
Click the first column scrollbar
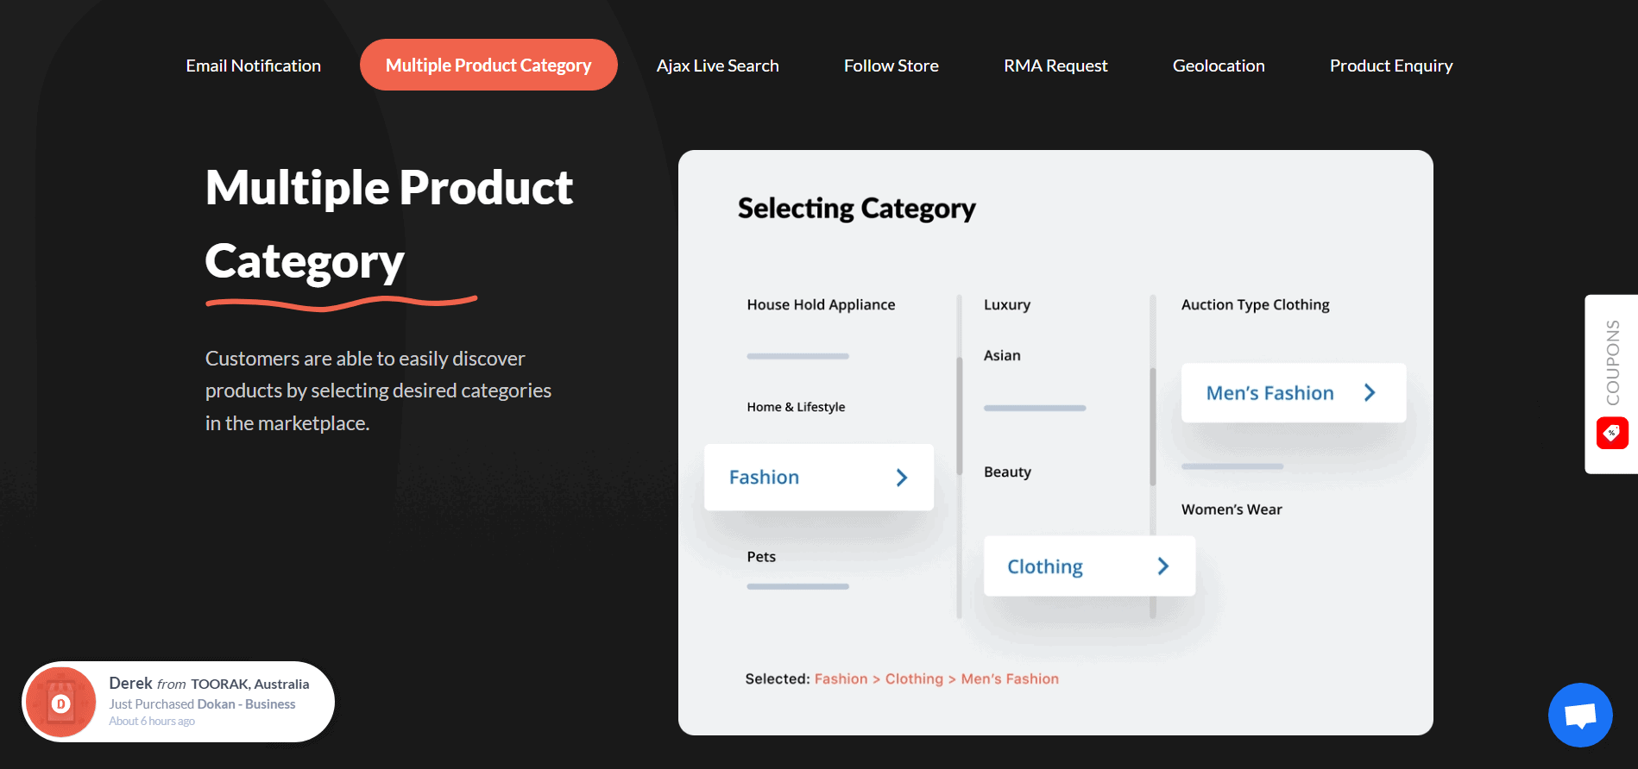pyautogui.click(x=959, y=416)
